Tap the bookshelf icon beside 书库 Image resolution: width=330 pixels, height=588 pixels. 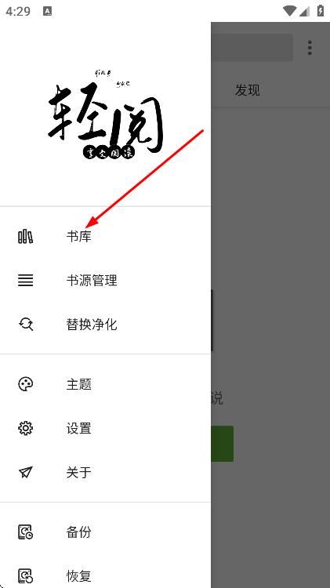(x=26, y=236)
